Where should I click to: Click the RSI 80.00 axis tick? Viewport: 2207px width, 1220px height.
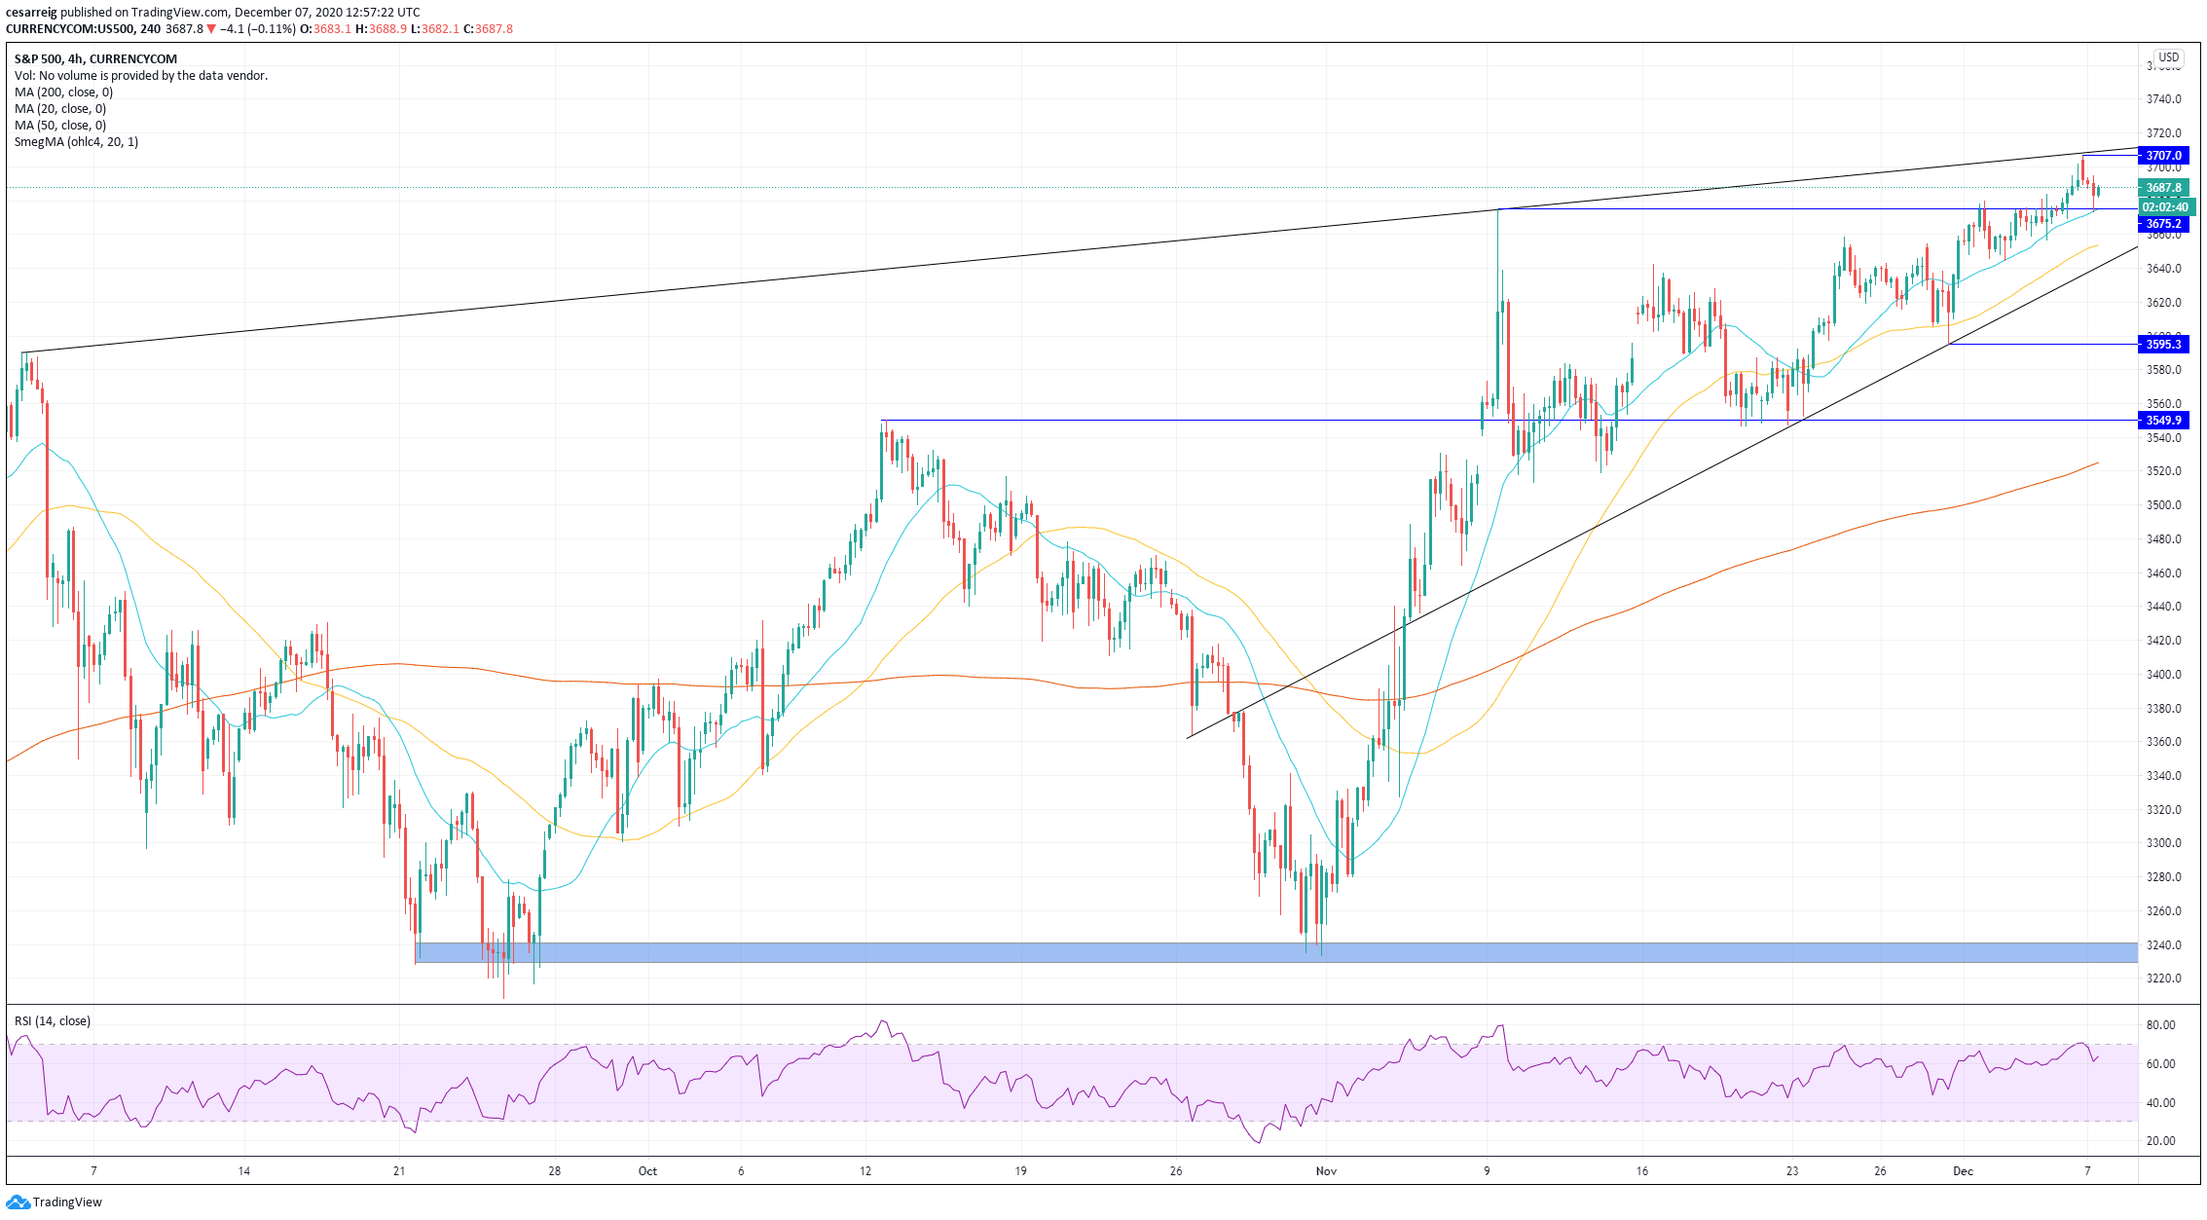click(2160, 1025)
